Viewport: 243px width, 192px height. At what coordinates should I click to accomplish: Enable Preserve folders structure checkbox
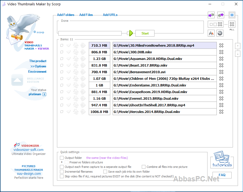pos(67,162)
